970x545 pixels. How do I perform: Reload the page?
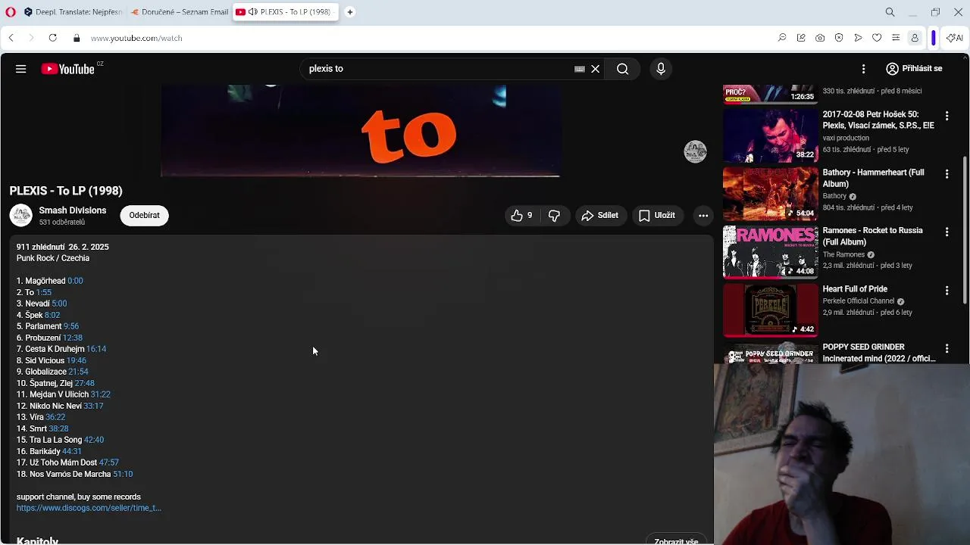pyautogui.click(x=52, y=38)
